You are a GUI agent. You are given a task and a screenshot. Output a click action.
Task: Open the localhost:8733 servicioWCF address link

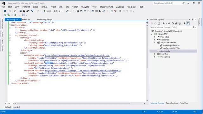click(x=83, y=71)
